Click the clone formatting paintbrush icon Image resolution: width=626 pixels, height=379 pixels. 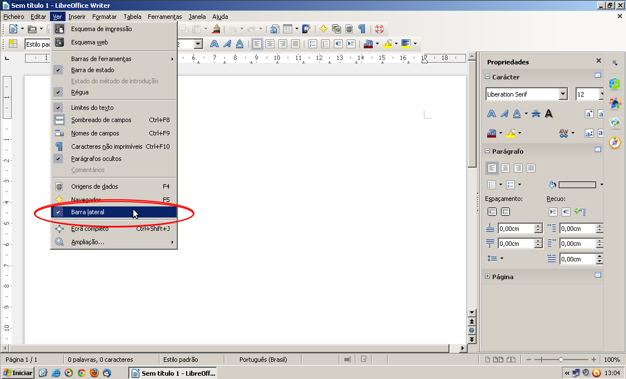pyautogui.click(x=217, y=29)
